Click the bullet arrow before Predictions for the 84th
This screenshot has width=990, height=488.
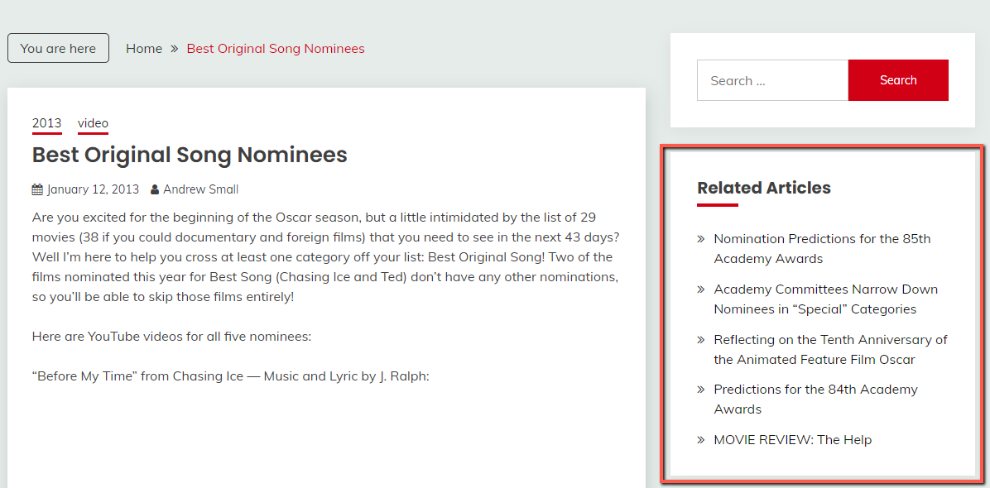(x=701, y=390)
